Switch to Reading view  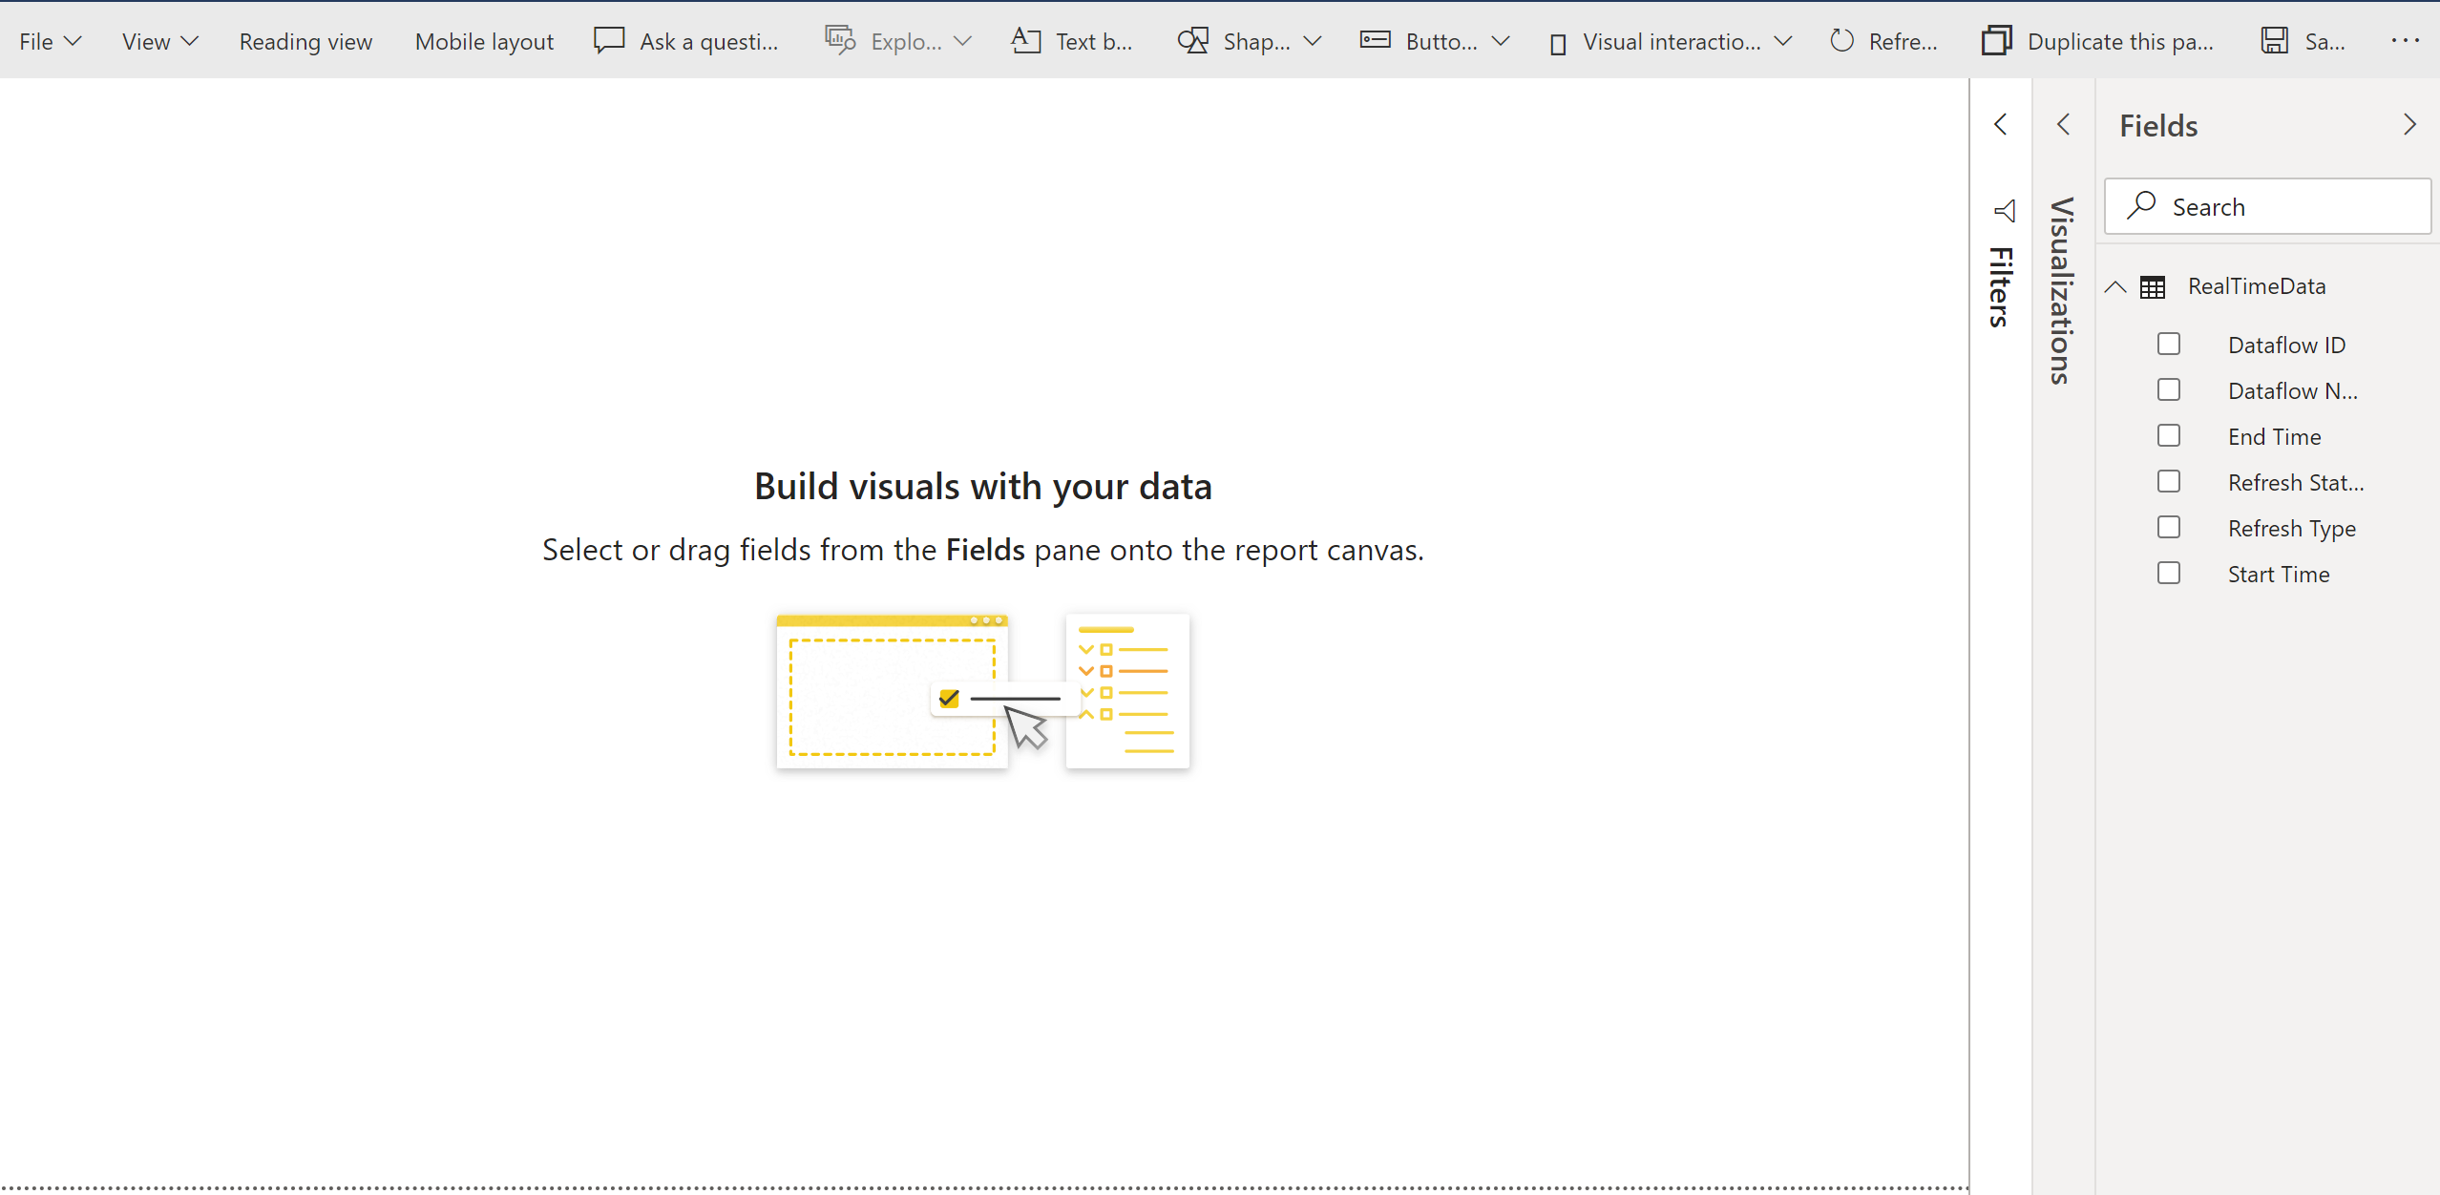click(x=305, y=42)
